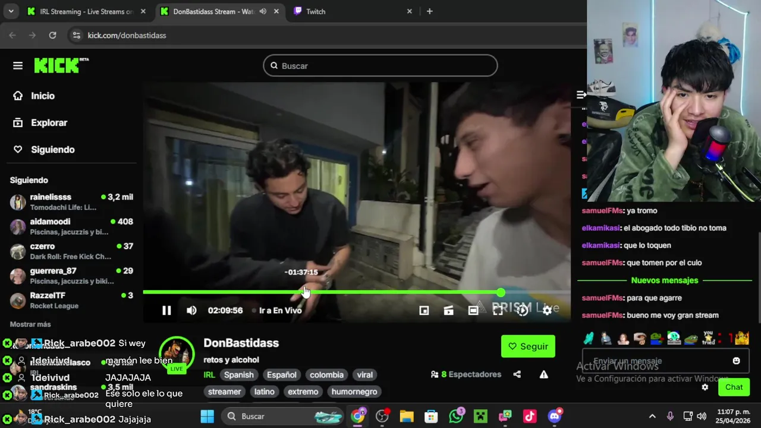Open emoji picker in message box

(737, 361)
